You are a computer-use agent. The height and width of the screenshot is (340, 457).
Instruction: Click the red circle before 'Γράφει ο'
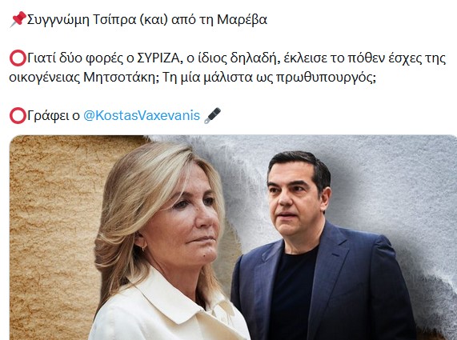(x=18, y=116)
